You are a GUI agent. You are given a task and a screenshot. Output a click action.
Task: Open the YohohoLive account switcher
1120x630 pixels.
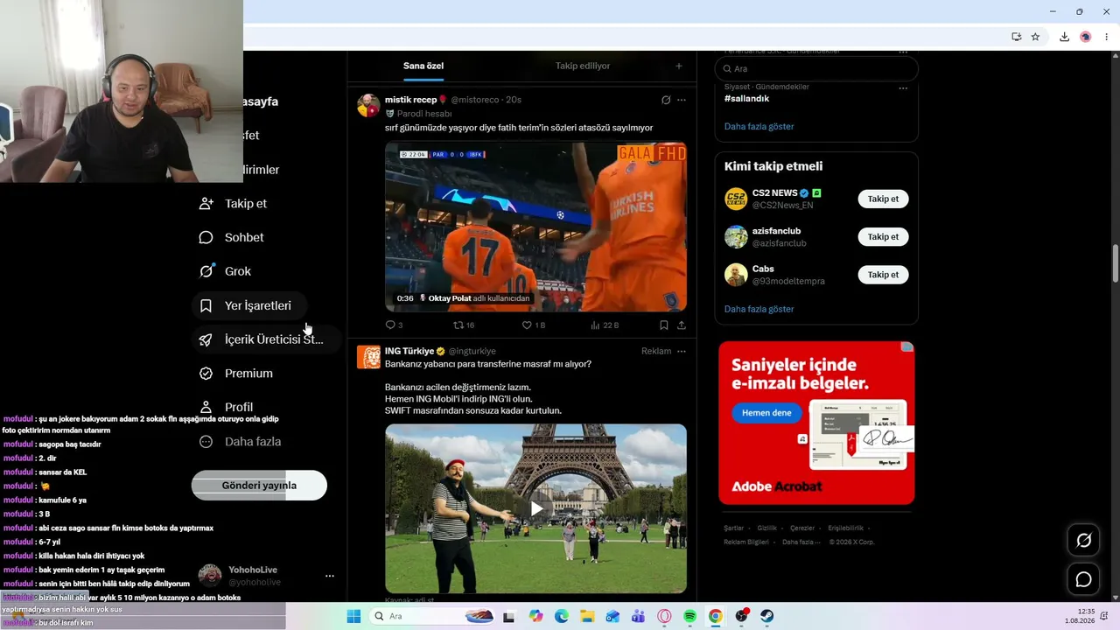266,575
